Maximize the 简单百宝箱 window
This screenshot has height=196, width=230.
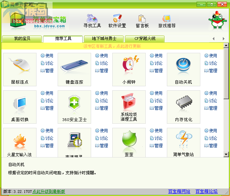(212, 4)
